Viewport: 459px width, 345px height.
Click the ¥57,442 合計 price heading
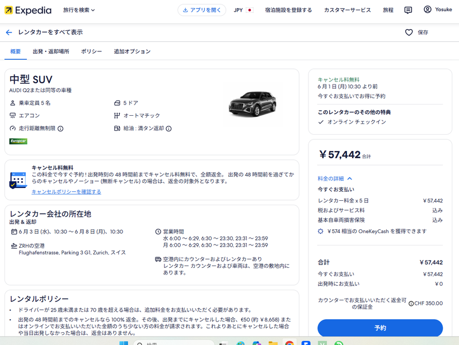coord(345,155)
